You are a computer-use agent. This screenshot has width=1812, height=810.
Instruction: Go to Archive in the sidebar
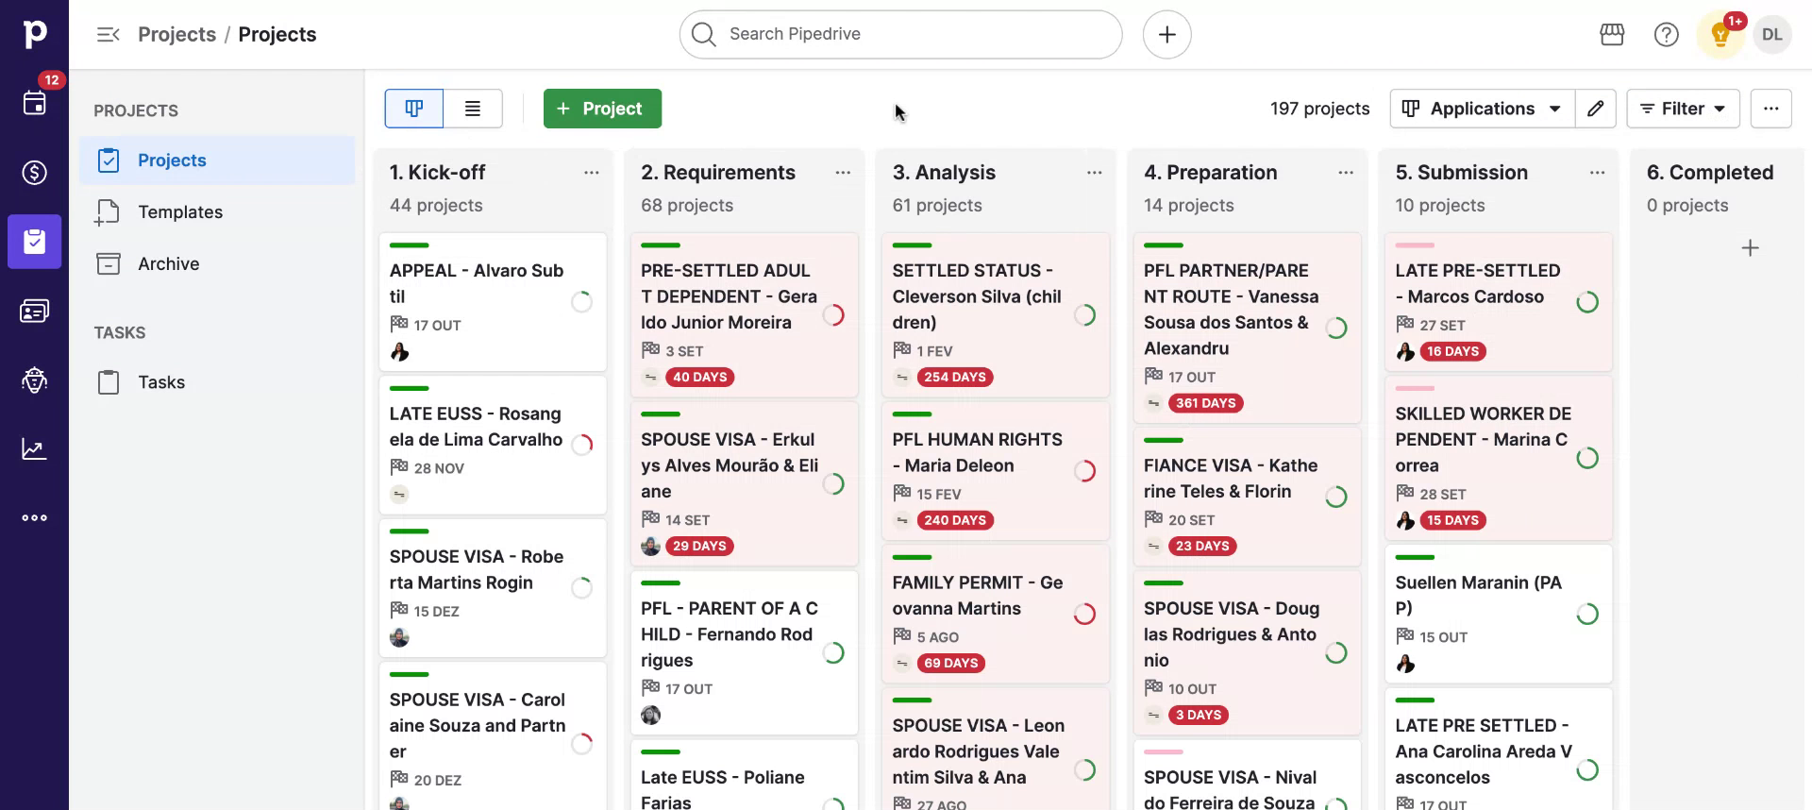[x=168, y=264]
